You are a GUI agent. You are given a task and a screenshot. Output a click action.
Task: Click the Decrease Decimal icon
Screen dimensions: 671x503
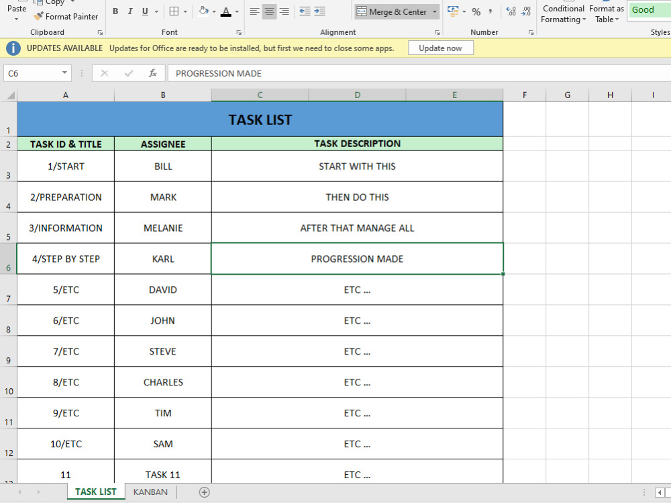(527, 11)
